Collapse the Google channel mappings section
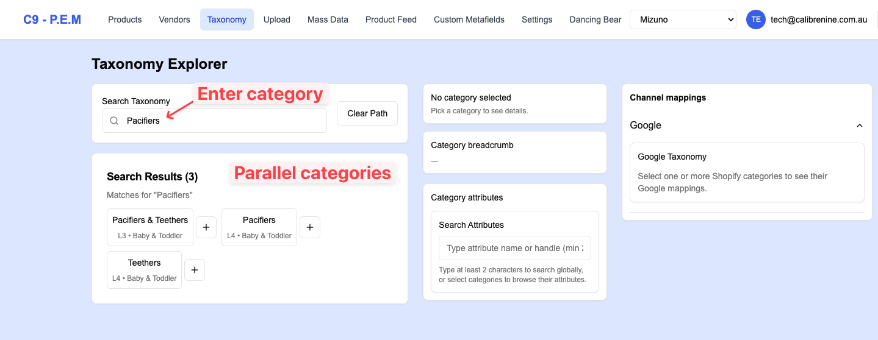Viewport: 878px width, 340px height. [859, 126]
